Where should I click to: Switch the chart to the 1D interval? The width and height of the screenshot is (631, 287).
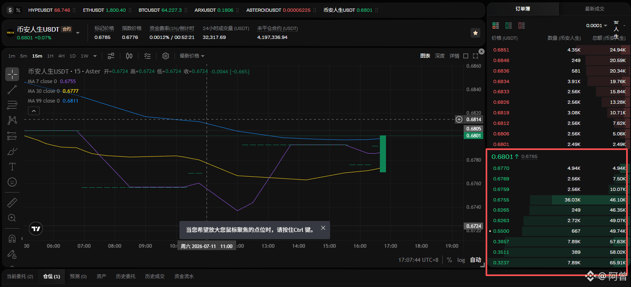(72, 56)
